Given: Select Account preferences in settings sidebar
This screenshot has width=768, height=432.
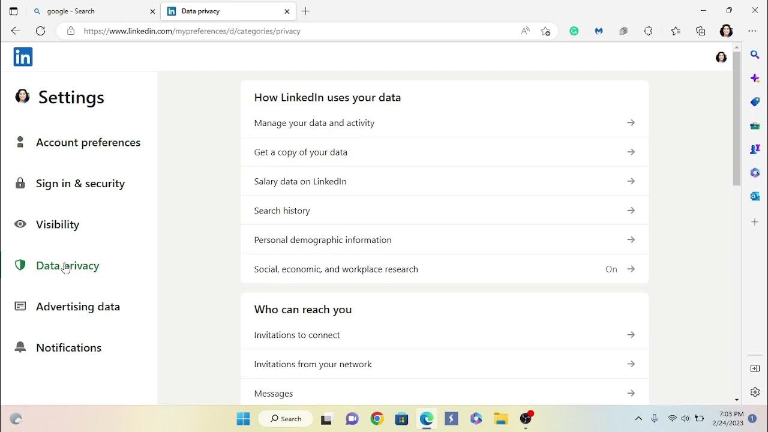Looking at the screenshot, I should click(88, 142).
